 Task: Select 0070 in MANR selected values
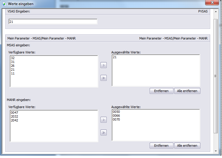pos(116,120)
